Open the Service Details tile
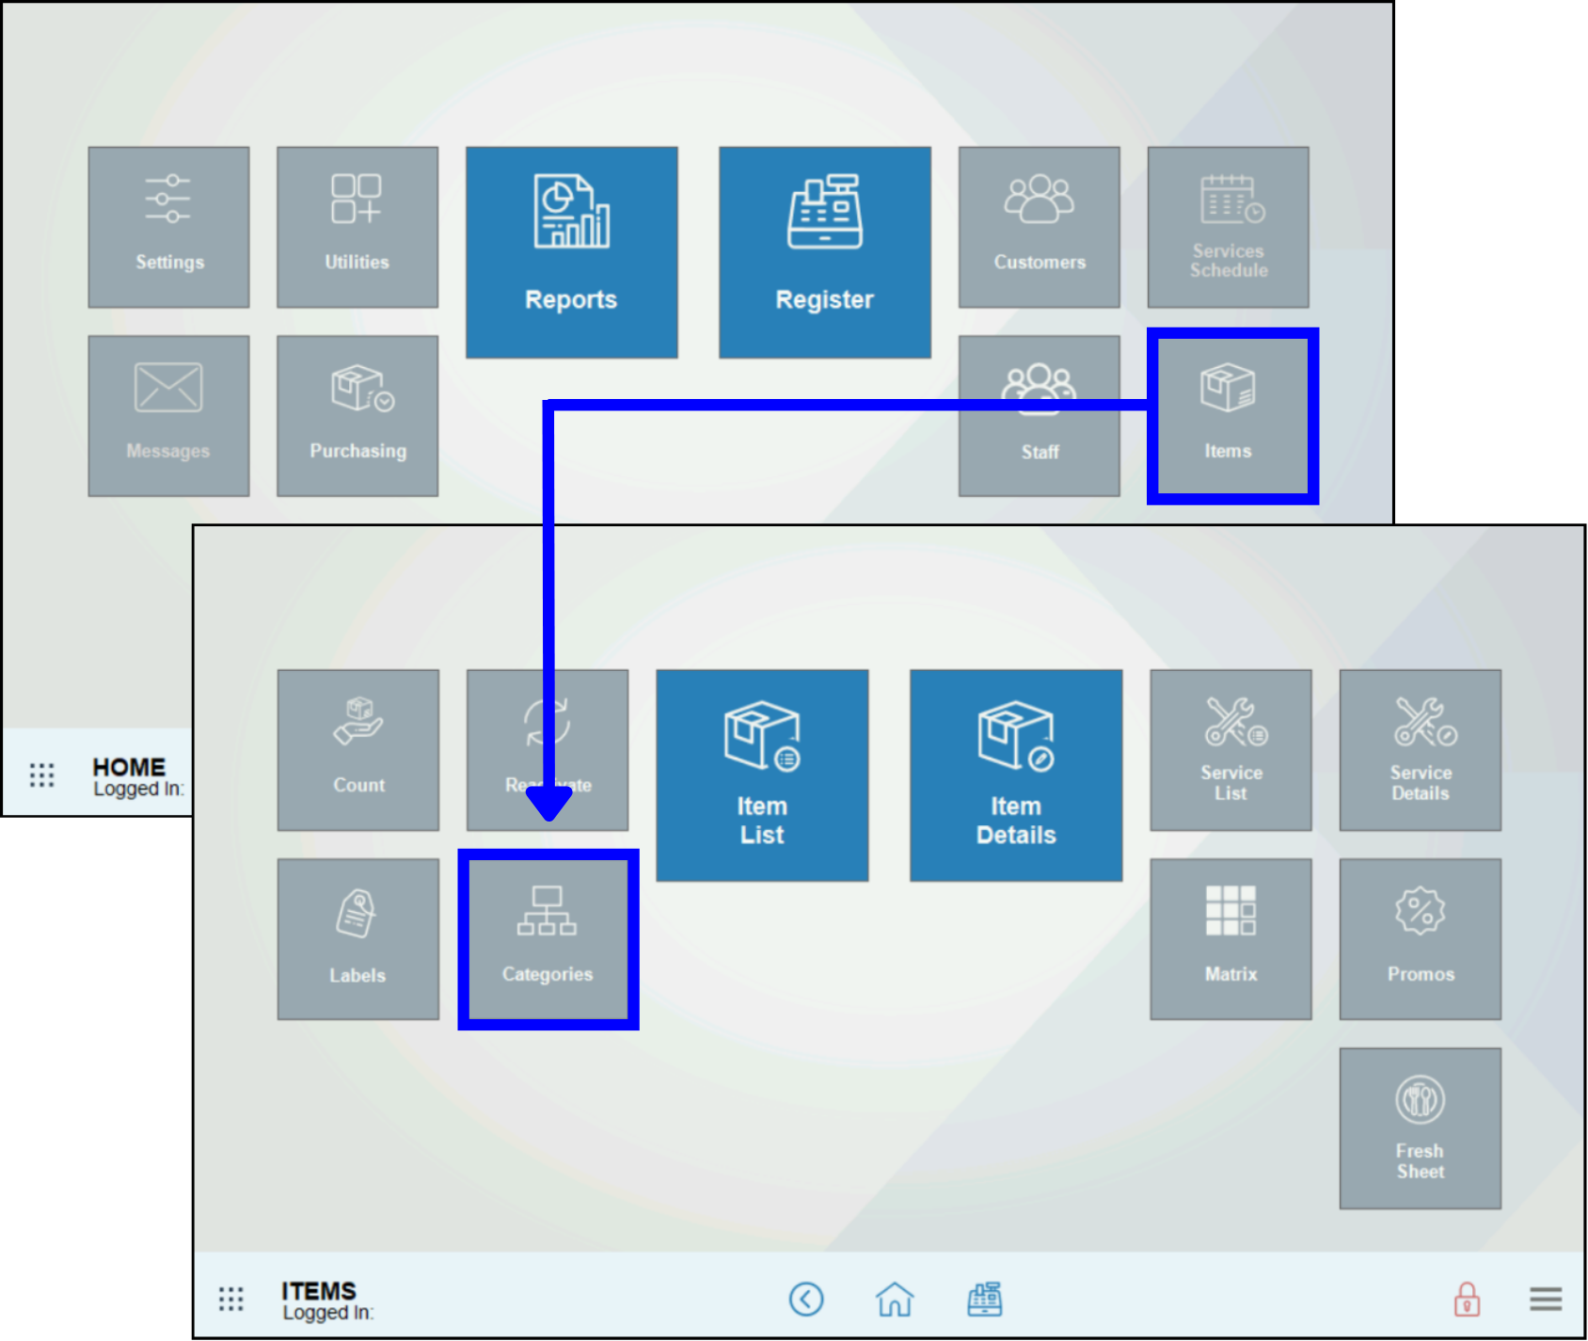Viewport: 1588px width, 1341px height. pos(1420,749)
